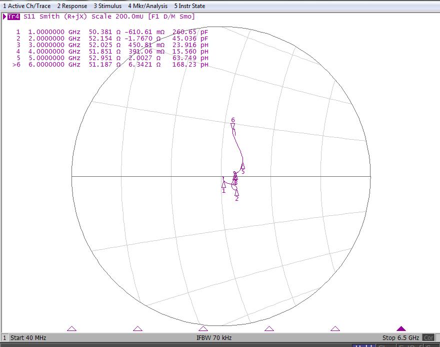The image size is (440, 347).
Task: Click marker 2 triangle on the Smith chart
Action: tap(236, 193)
